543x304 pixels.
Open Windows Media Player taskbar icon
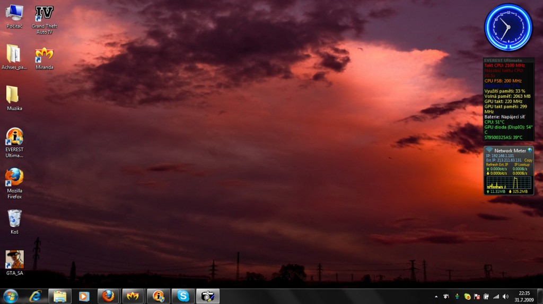click(84, 297)
